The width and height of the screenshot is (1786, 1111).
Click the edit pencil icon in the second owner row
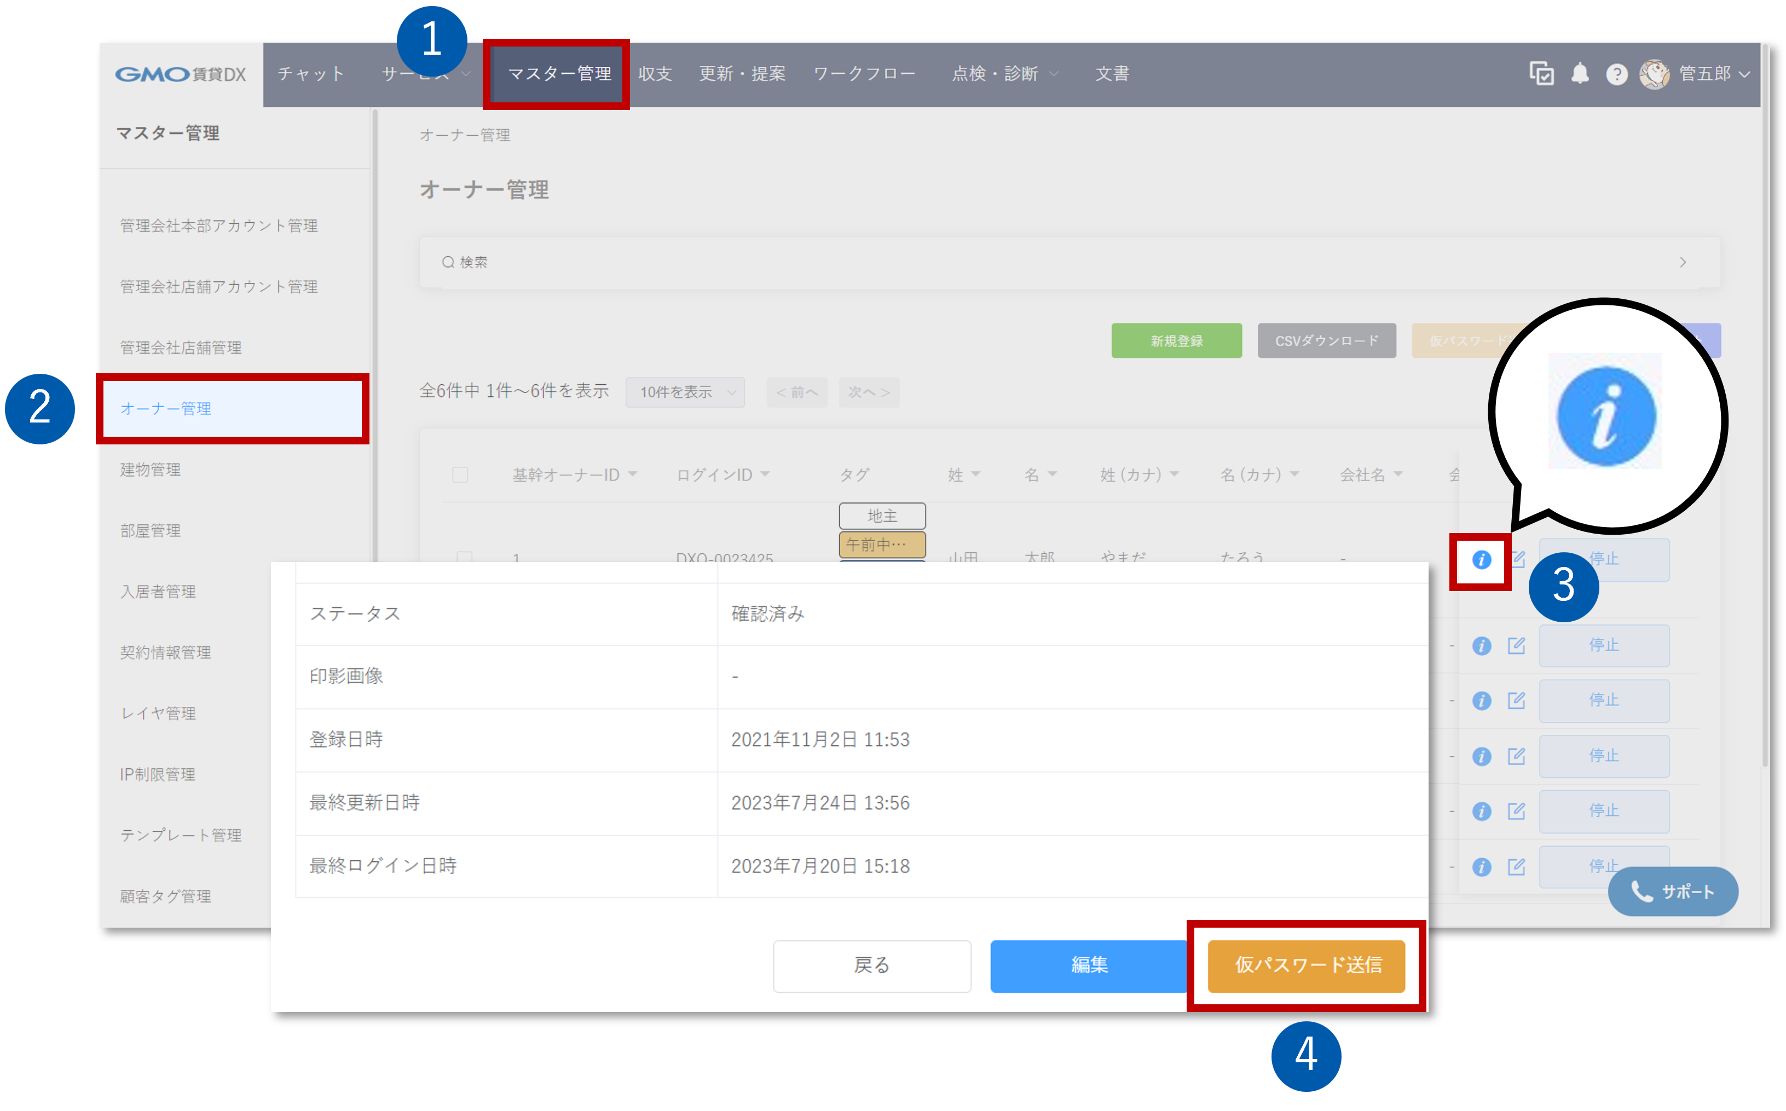click(1516, 646)
